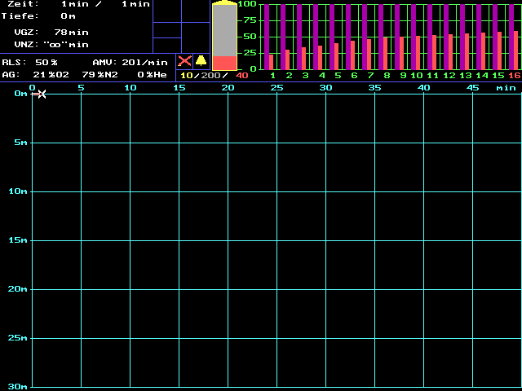Viewport: 522px width, 391px height.
Task: Click the diver marker at 0m depth
Action: [x=39, y=94]
